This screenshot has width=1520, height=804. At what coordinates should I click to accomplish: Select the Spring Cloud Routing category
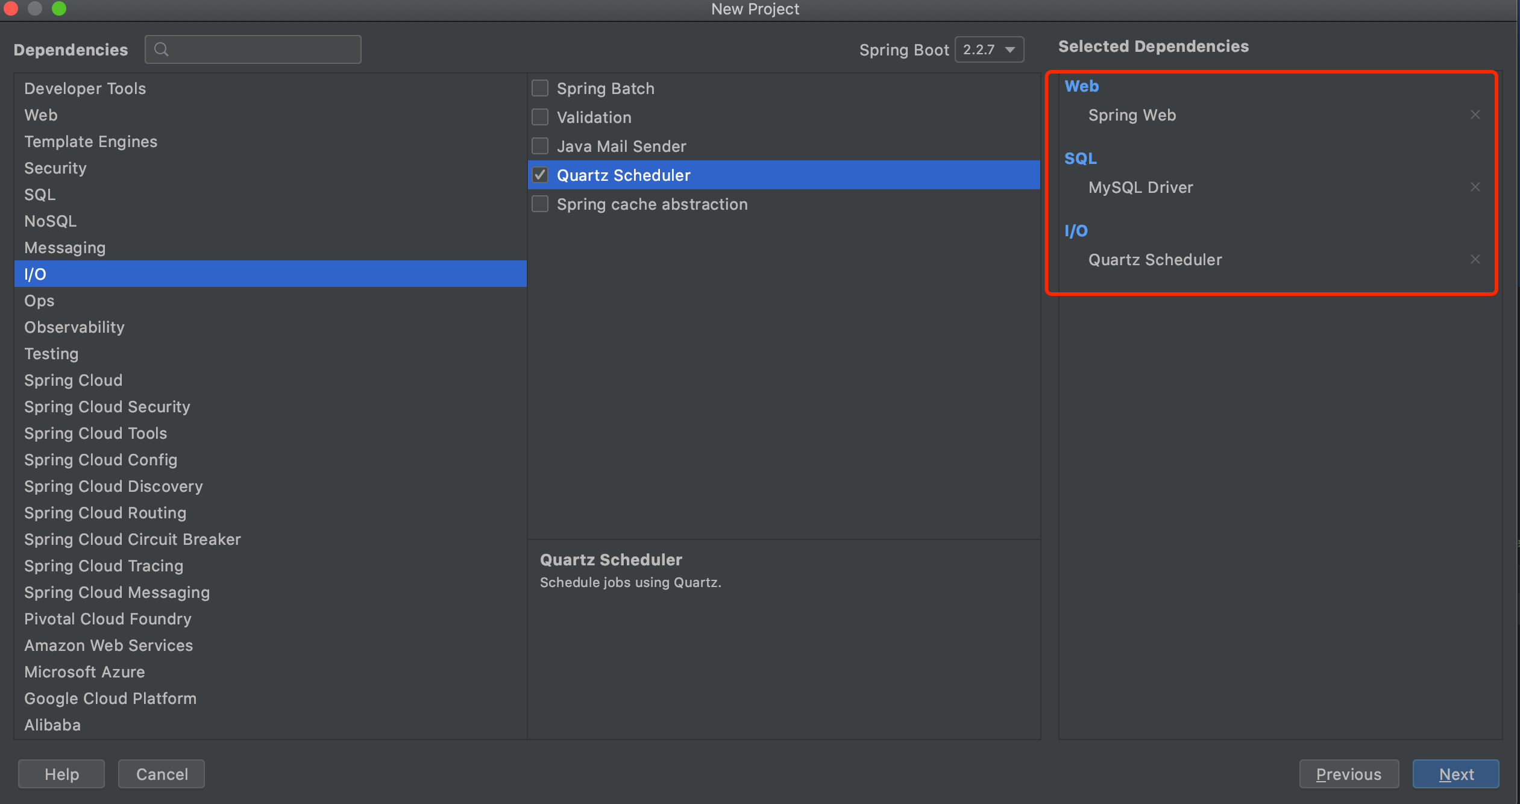tap(105, 513)
